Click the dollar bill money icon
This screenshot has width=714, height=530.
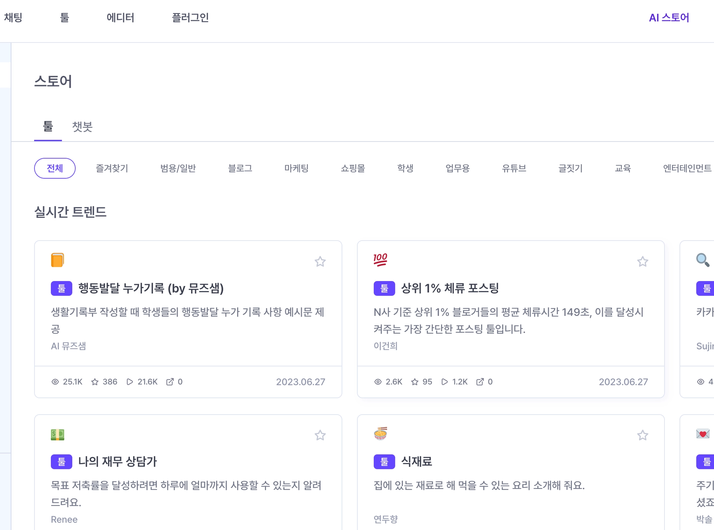pos(58,434)
